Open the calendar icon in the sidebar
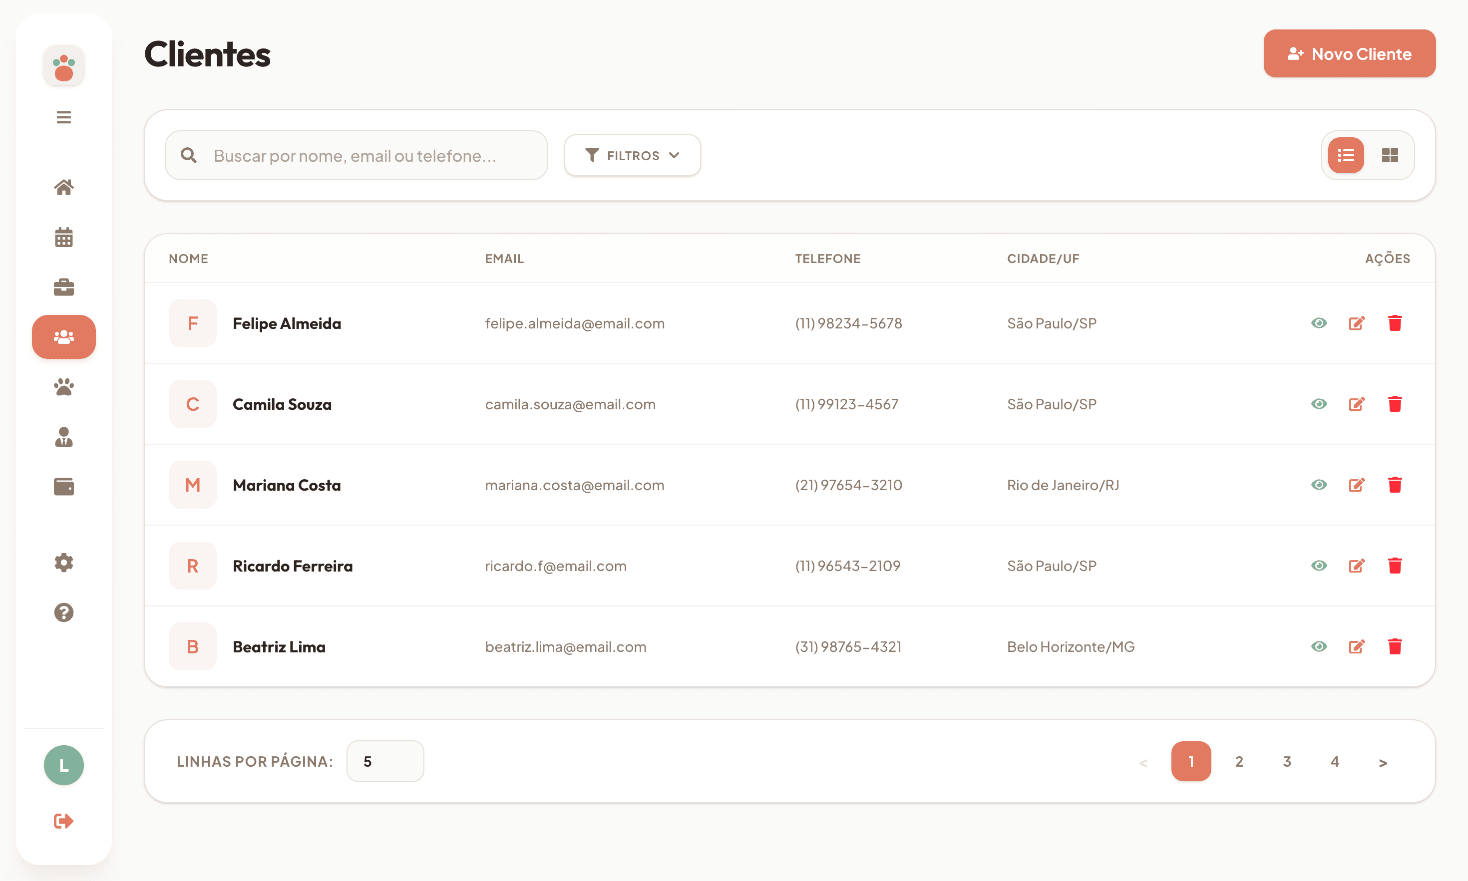 pos(63,237)
